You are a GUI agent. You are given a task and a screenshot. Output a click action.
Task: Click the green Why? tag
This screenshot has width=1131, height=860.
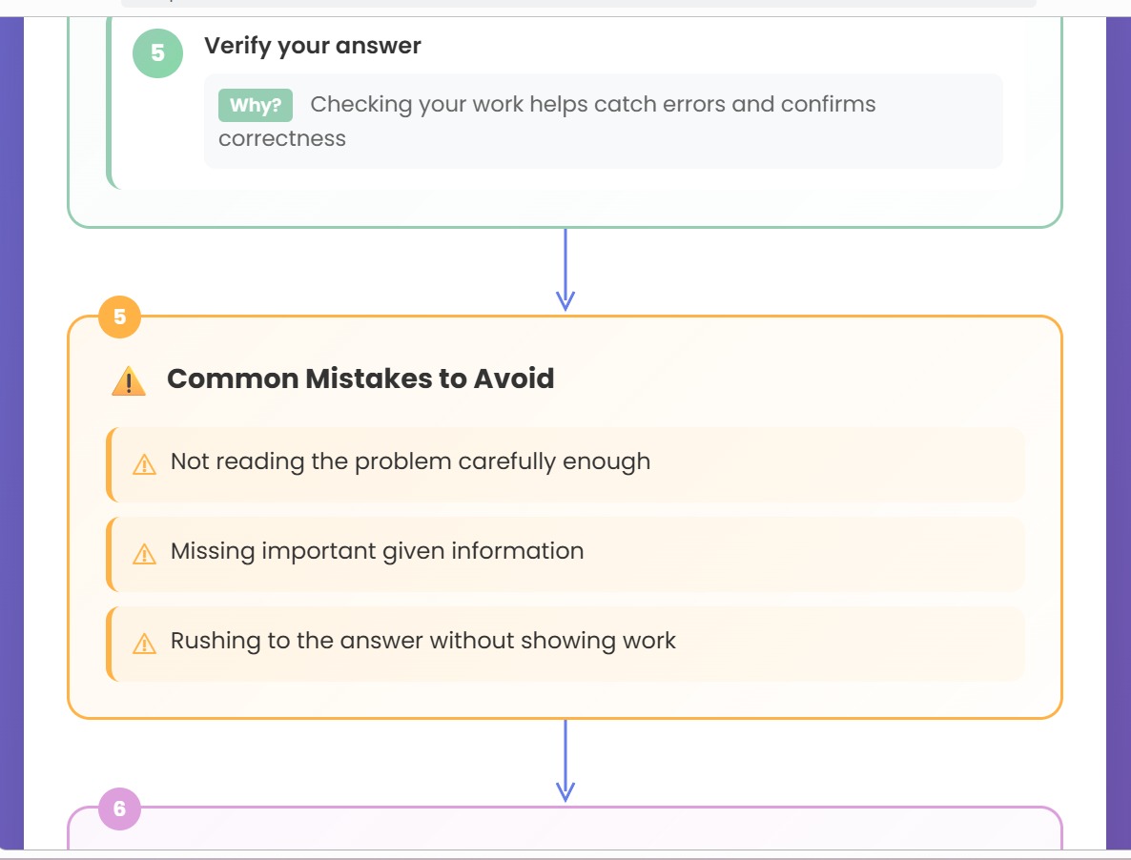click(256, 105)
